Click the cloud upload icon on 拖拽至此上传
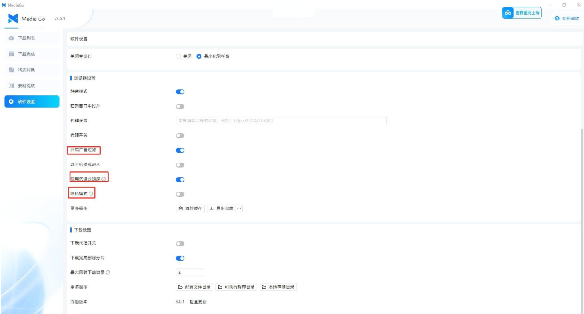 (x=507, y=13)
